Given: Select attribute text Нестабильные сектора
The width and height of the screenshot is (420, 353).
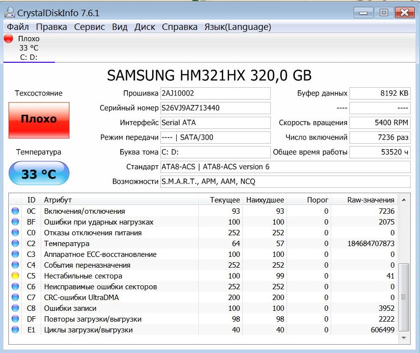Looking at the screenshot, I should [83, 276].
